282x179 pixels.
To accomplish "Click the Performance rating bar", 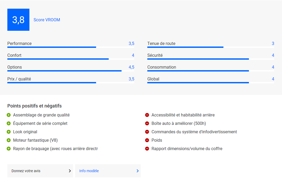I will coord(71,47).
